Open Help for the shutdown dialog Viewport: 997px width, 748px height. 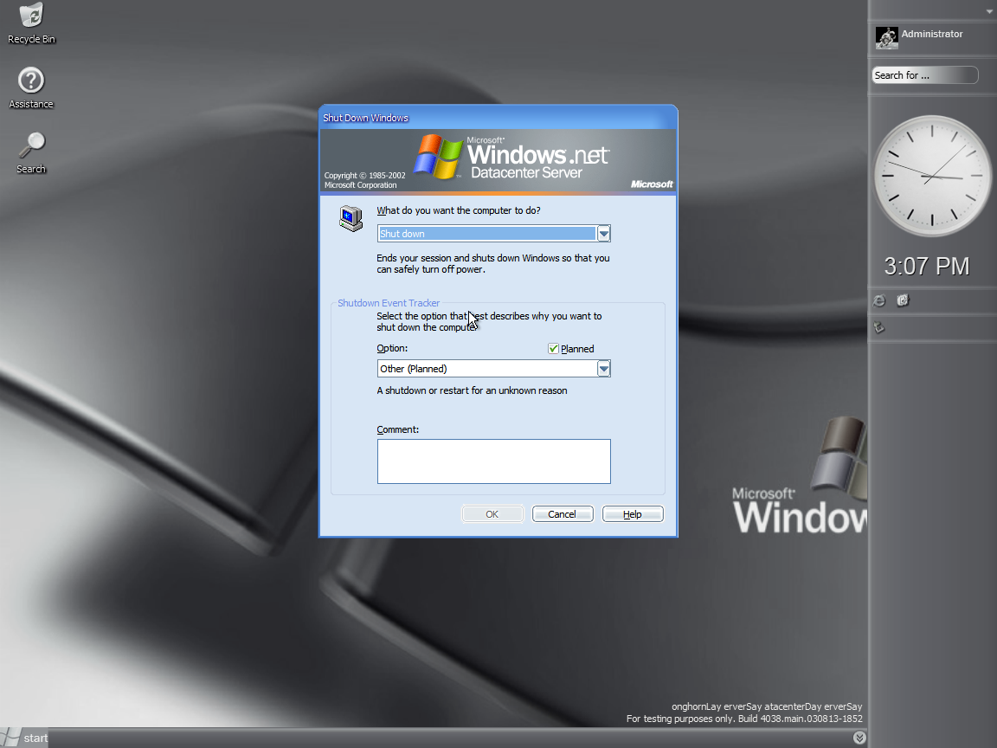[x=633, y=514]
